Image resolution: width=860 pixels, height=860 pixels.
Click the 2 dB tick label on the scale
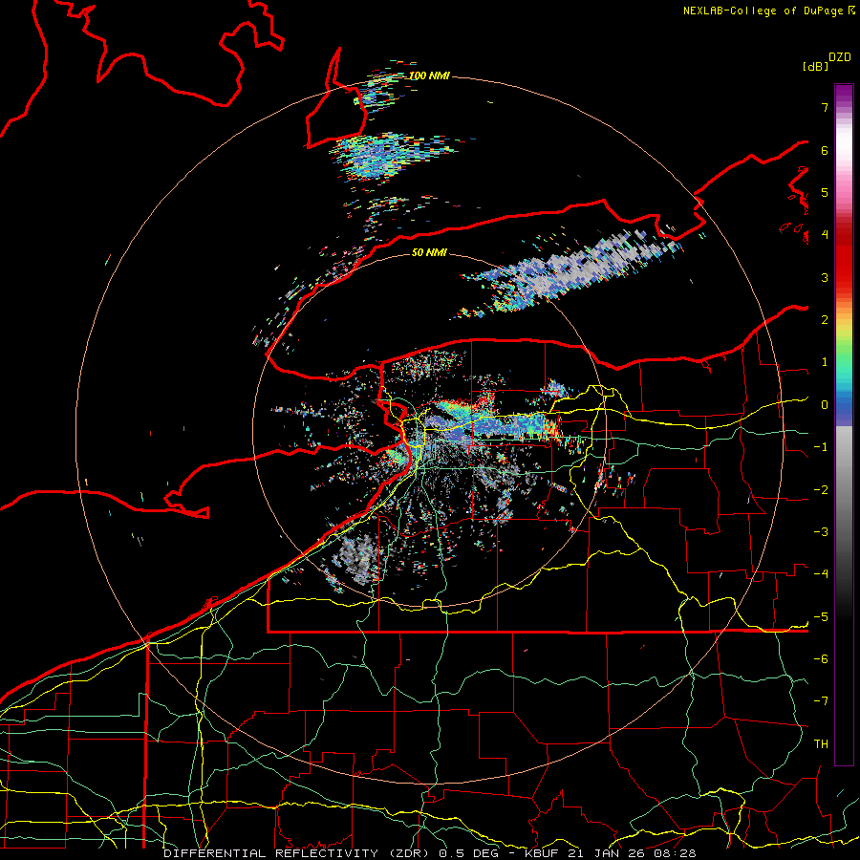pyautogui.click(x=825, y=320)
